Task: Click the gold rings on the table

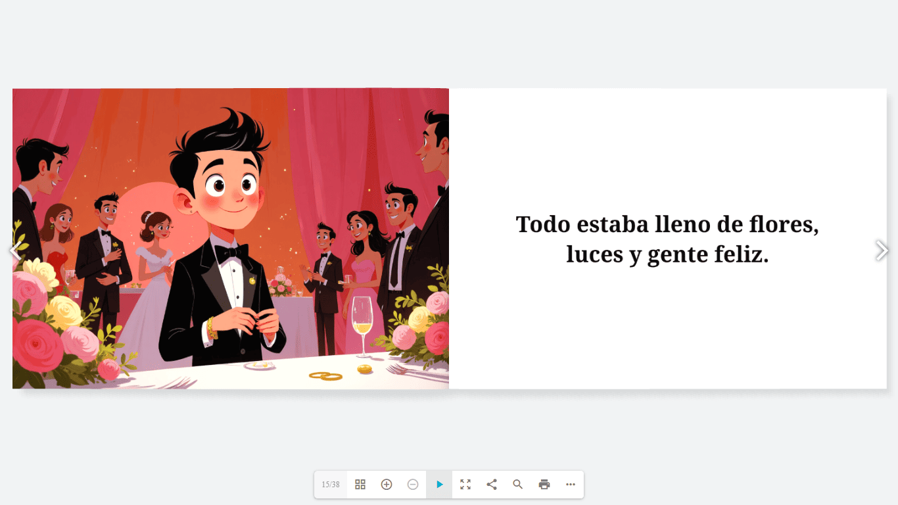Action: tap(326, 376)
